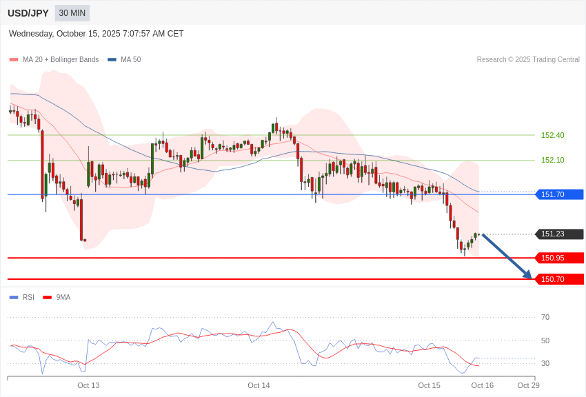
Task: Click the RSI 70 level label
Action: click(x=545, y=317)
